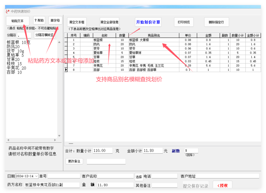Focus the 分隔符 separator input field
266x193 pixels.
pos(24,35)
